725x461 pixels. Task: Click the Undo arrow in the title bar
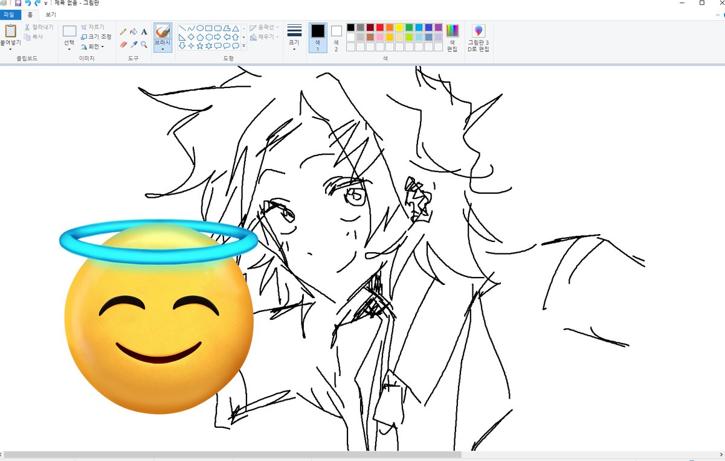(28, 3)
